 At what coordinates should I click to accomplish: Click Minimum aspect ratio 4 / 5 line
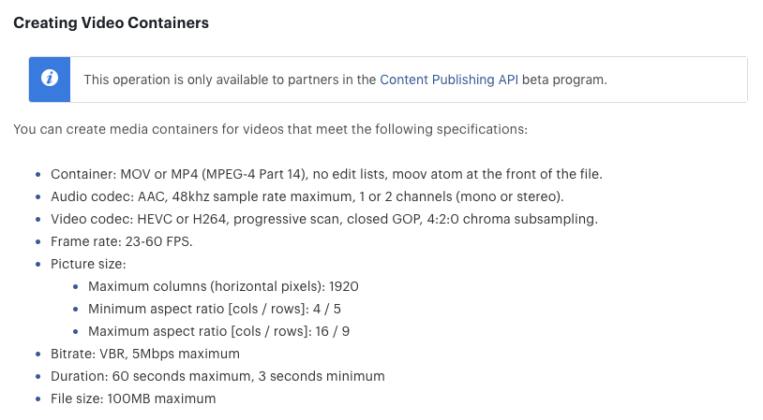pos(214,309)
